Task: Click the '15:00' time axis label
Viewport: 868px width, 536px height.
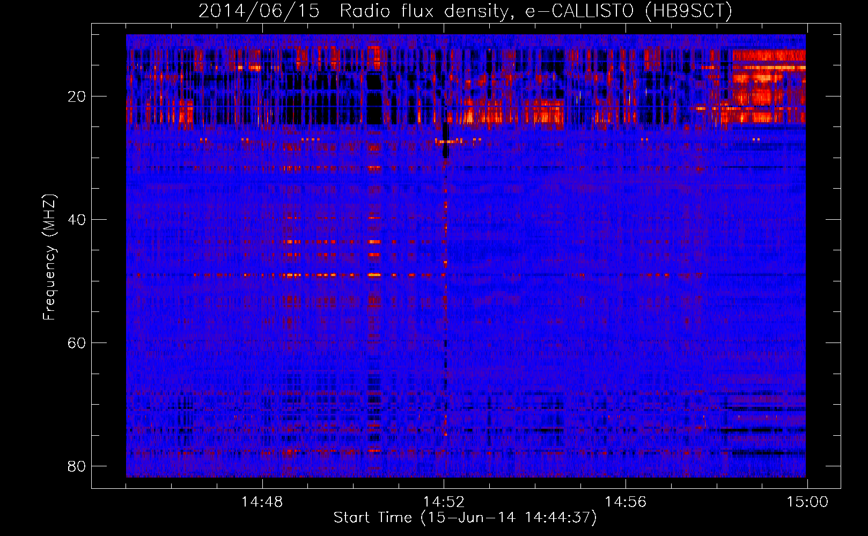Action: pos(807,502)
